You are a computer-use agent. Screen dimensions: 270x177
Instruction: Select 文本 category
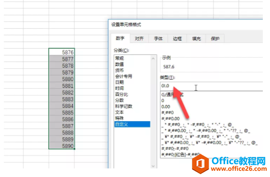tap(132, 112)
